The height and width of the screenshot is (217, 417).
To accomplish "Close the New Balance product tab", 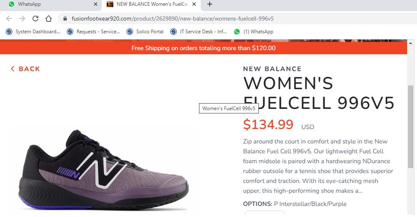I will (194, 4).
